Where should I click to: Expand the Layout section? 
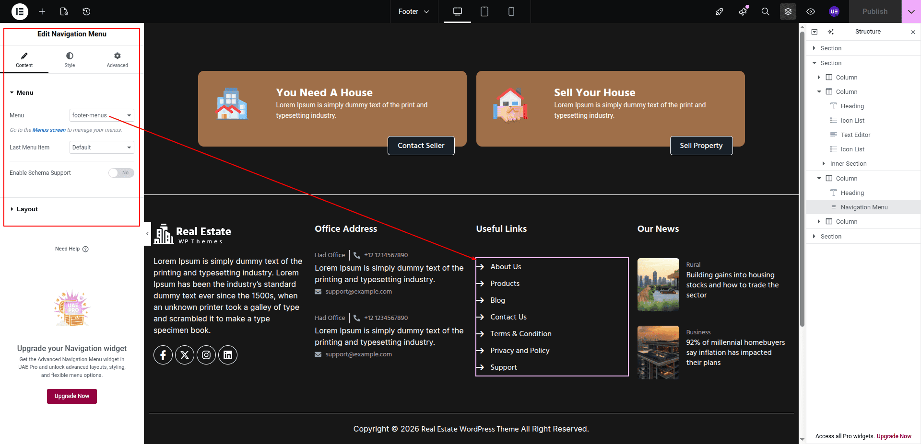(27, 209)
